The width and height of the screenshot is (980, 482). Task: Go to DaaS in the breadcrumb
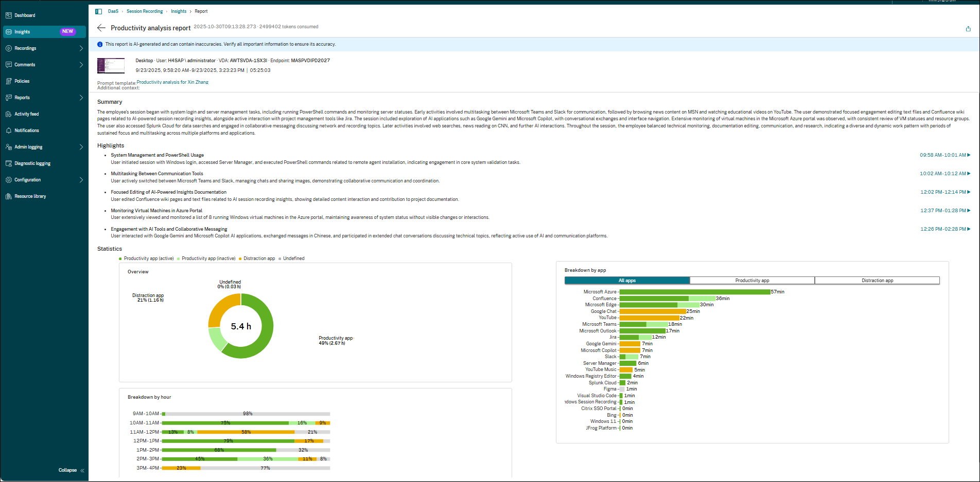click(x=113, y=11)
